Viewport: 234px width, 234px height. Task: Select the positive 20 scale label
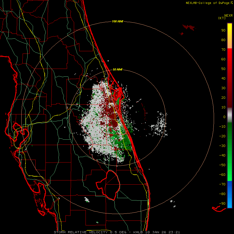click(223, 97)
